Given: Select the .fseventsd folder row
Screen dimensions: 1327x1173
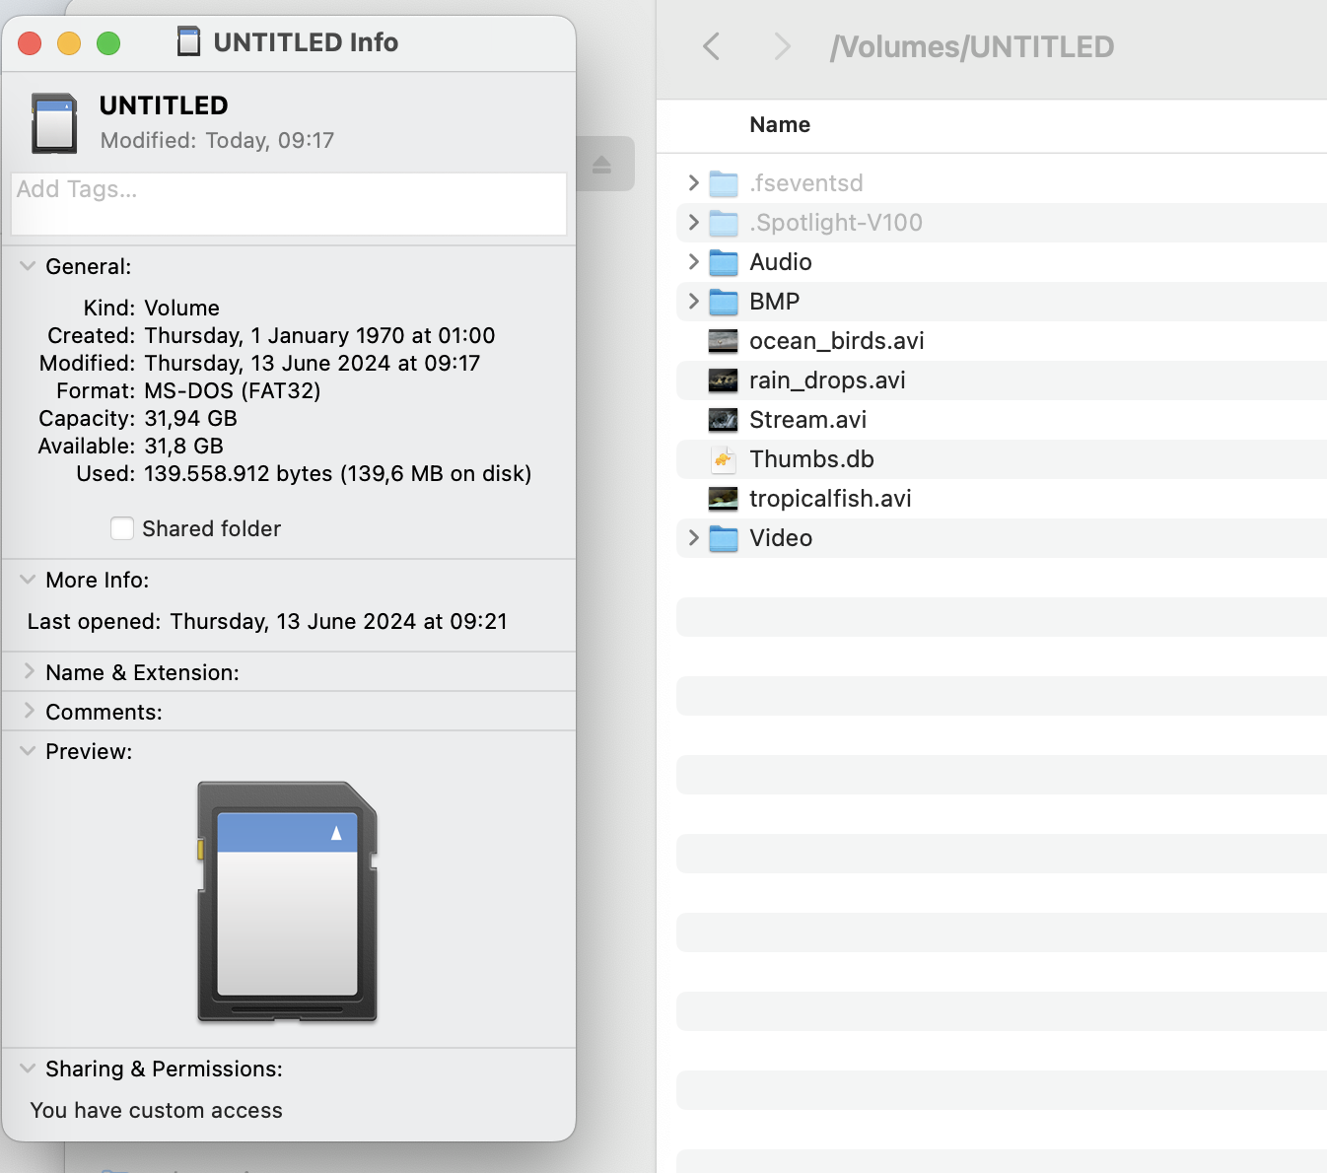Looking at the screenshot, I should point(806,183).
